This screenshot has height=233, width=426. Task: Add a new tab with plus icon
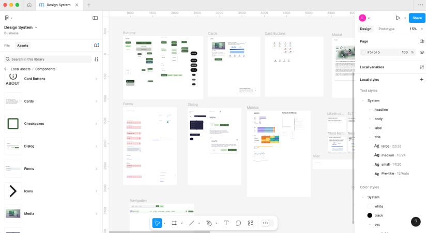point(88,5)
